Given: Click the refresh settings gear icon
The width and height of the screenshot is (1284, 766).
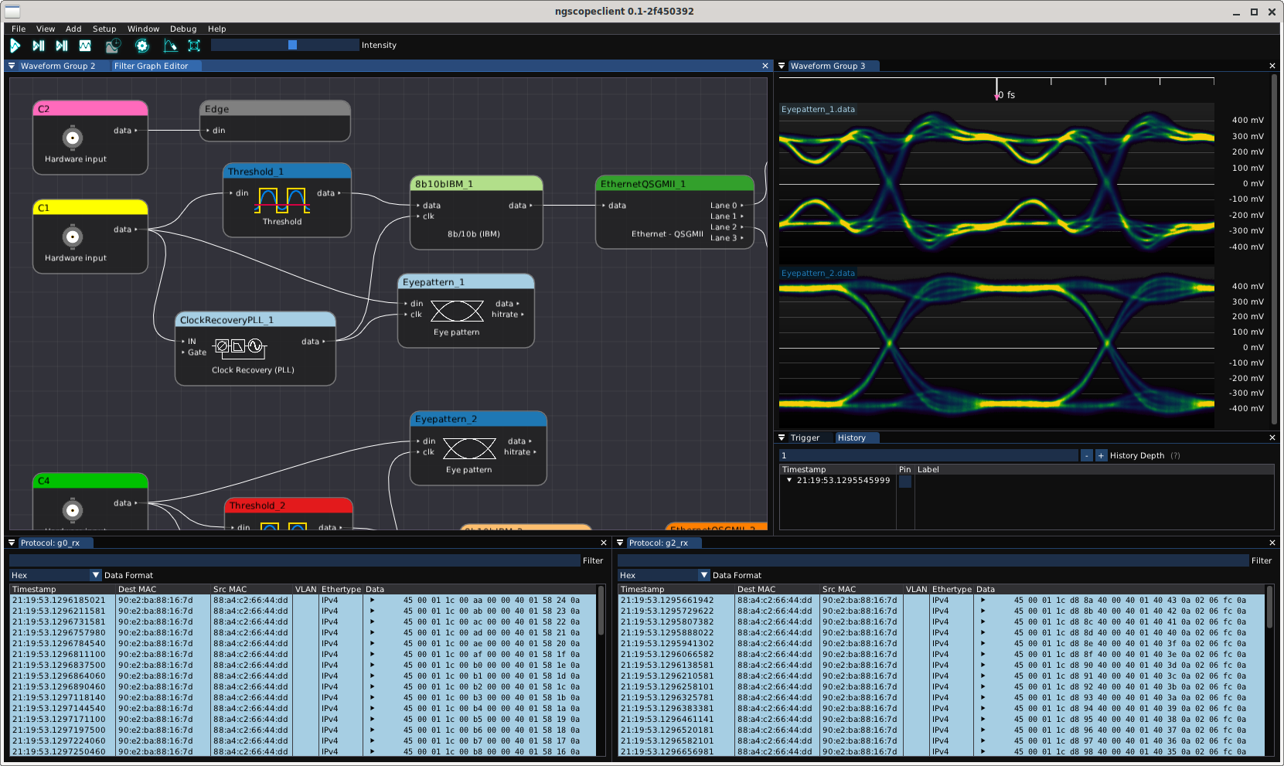Looking at the screenshot, I should point(141,46).
